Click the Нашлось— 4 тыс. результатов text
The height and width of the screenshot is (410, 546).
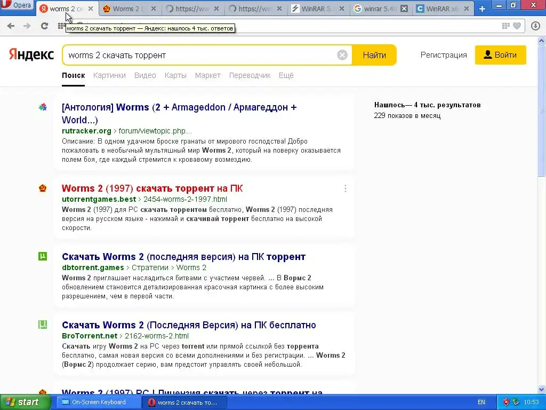(427, 105)
